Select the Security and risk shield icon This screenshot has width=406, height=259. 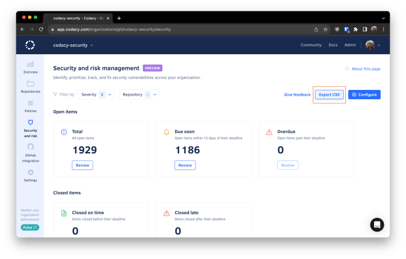[30, 123]
